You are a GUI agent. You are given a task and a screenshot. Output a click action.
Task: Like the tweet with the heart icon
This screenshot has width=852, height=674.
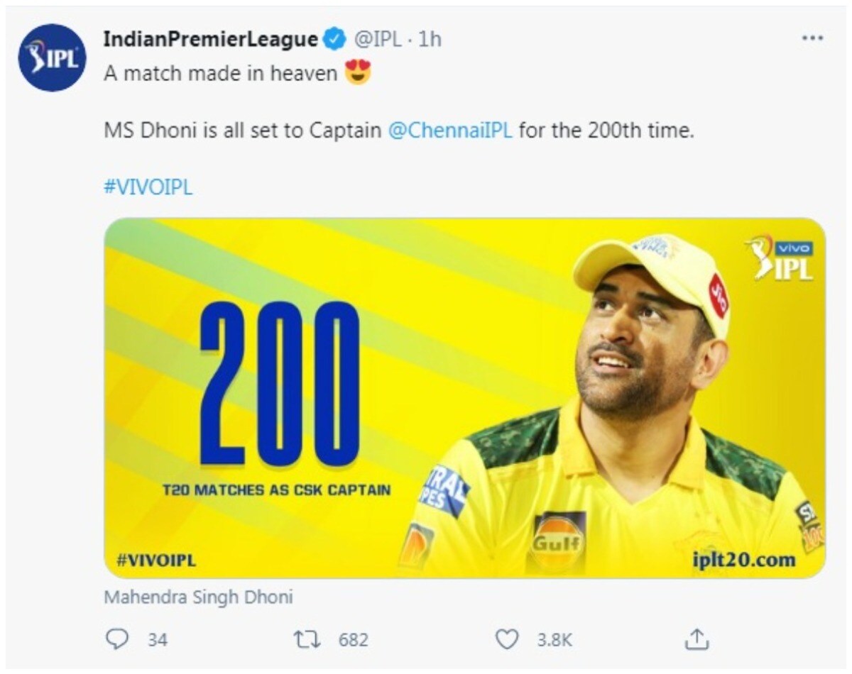click(506, 639)
